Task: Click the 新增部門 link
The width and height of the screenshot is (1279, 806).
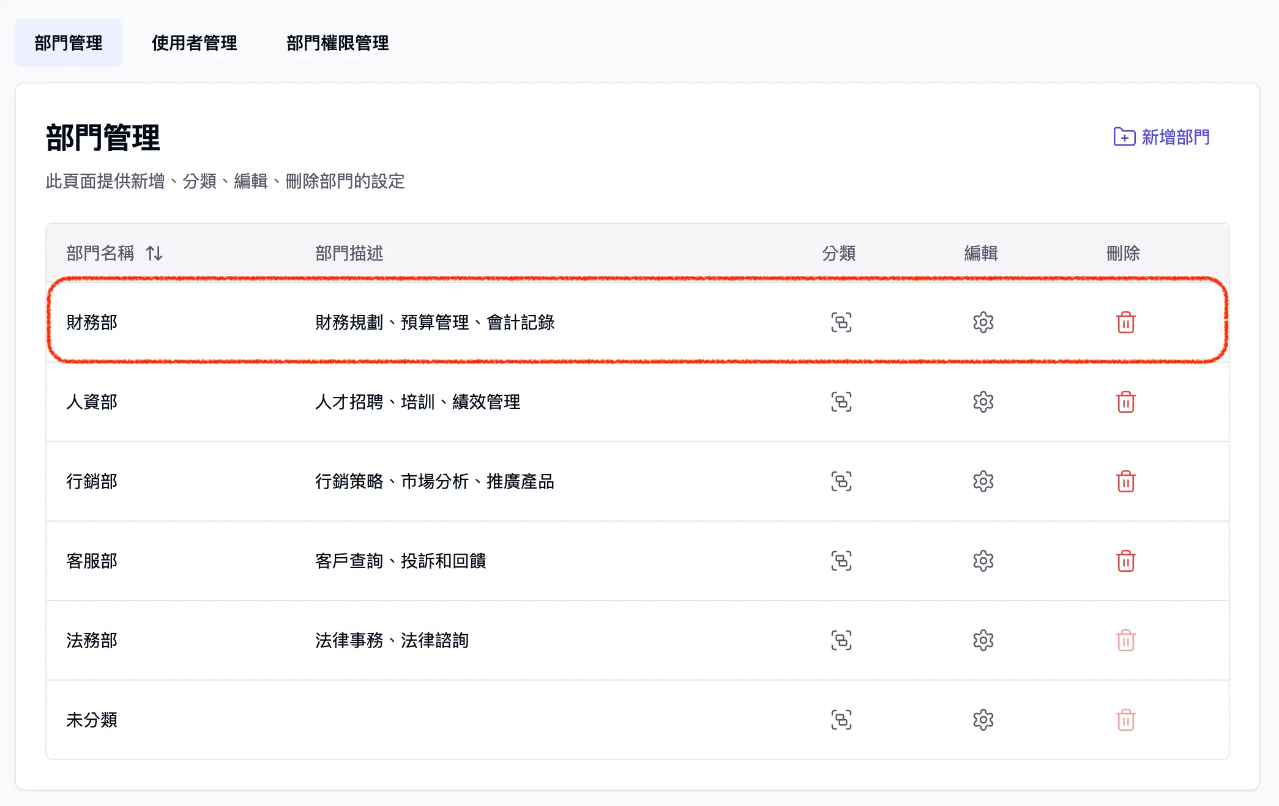Action: tap(1175, 138)
